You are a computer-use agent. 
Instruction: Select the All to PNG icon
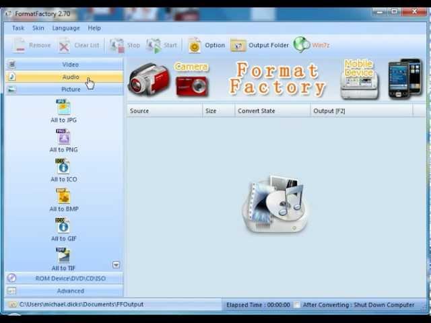[63, 137]
